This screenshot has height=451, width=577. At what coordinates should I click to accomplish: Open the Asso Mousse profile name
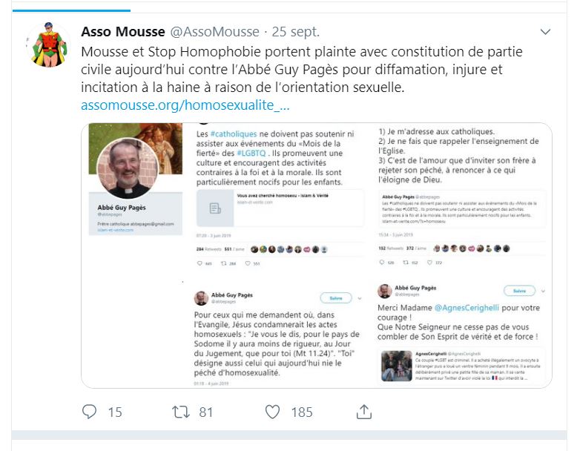point(123,32)
